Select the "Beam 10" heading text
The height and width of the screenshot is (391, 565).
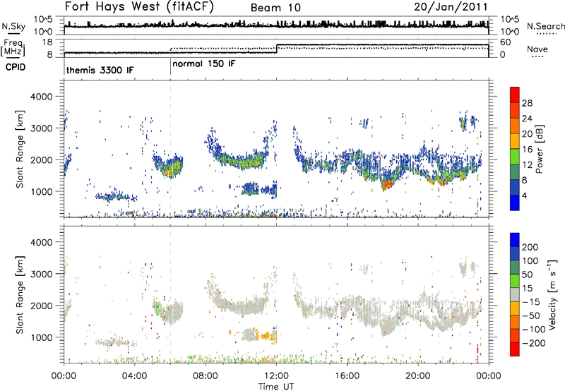click(275, 8)
